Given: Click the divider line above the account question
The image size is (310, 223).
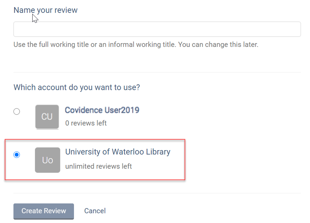Looking at the screenshot, I should point(157,72).
